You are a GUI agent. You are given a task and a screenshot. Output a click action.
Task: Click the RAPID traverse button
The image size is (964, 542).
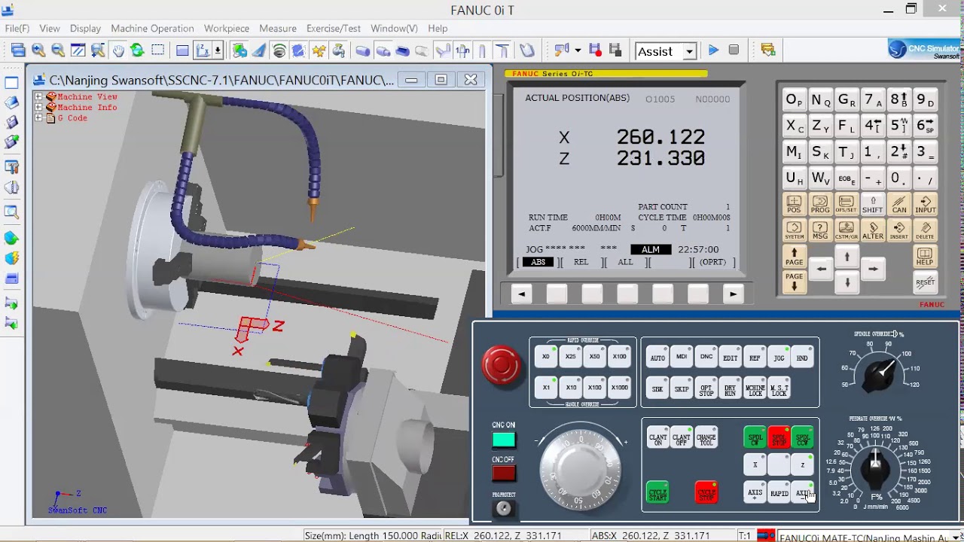coord(779,493)
